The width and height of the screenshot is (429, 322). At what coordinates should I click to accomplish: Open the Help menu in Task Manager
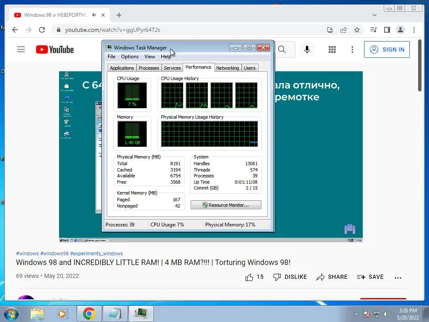pyautogui.click(x=166, y=57)
